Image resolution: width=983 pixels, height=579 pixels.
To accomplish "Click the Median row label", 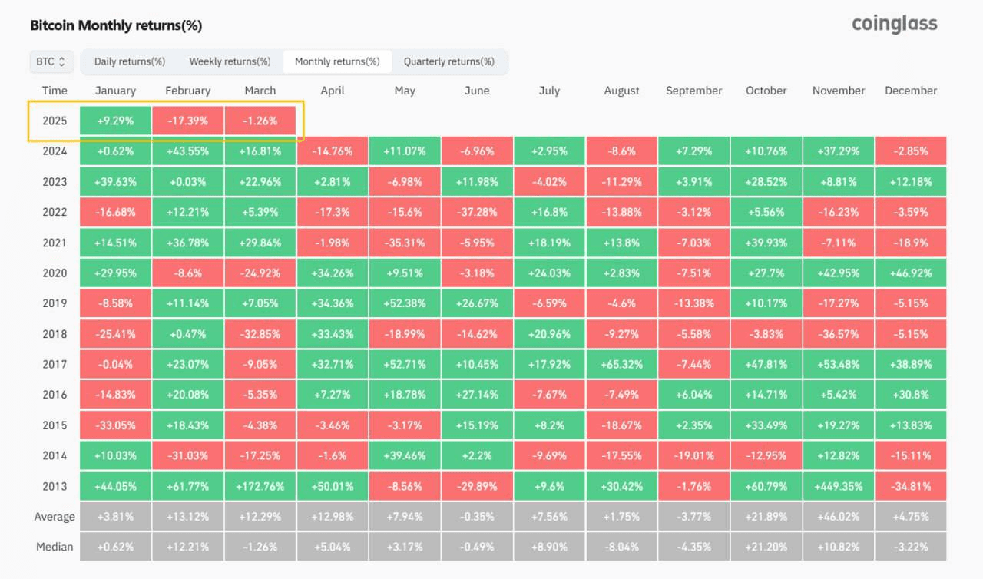I will pyautogui.click(x=55, y=547).
